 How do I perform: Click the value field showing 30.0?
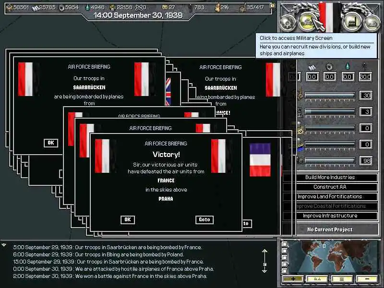365,77
